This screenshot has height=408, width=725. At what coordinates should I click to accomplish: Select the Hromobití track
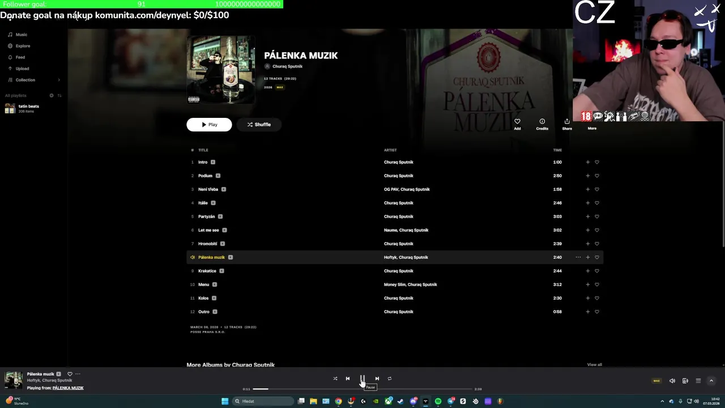(207, 244)
